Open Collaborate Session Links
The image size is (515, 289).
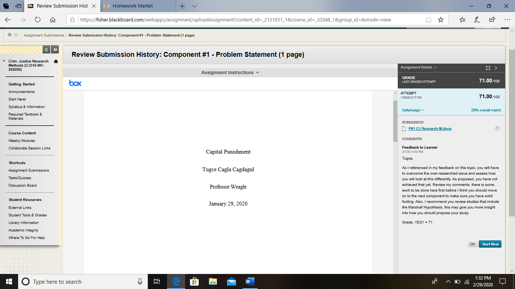point(29,148)
